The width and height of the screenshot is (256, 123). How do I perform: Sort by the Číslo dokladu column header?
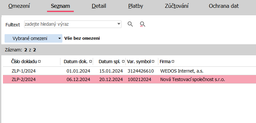24,61
